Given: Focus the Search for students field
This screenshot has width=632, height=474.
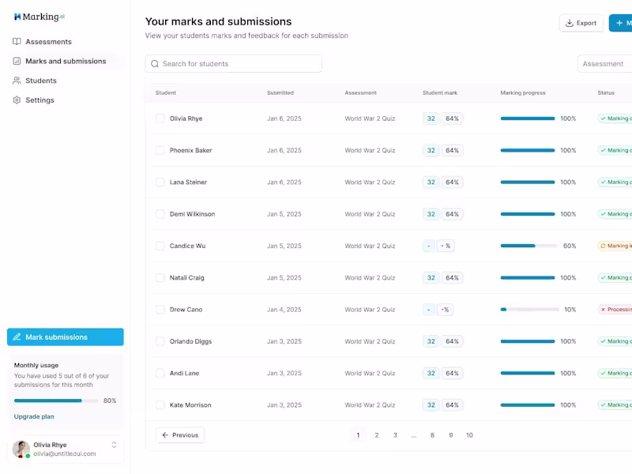Looking at the screenshot, I should click(237, 64).
